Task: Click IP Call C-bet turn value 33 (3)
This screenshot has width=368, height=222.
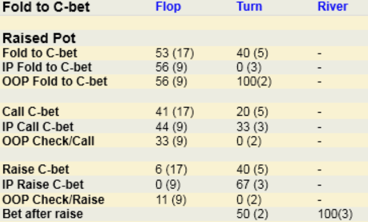Action: click(252, 127)
